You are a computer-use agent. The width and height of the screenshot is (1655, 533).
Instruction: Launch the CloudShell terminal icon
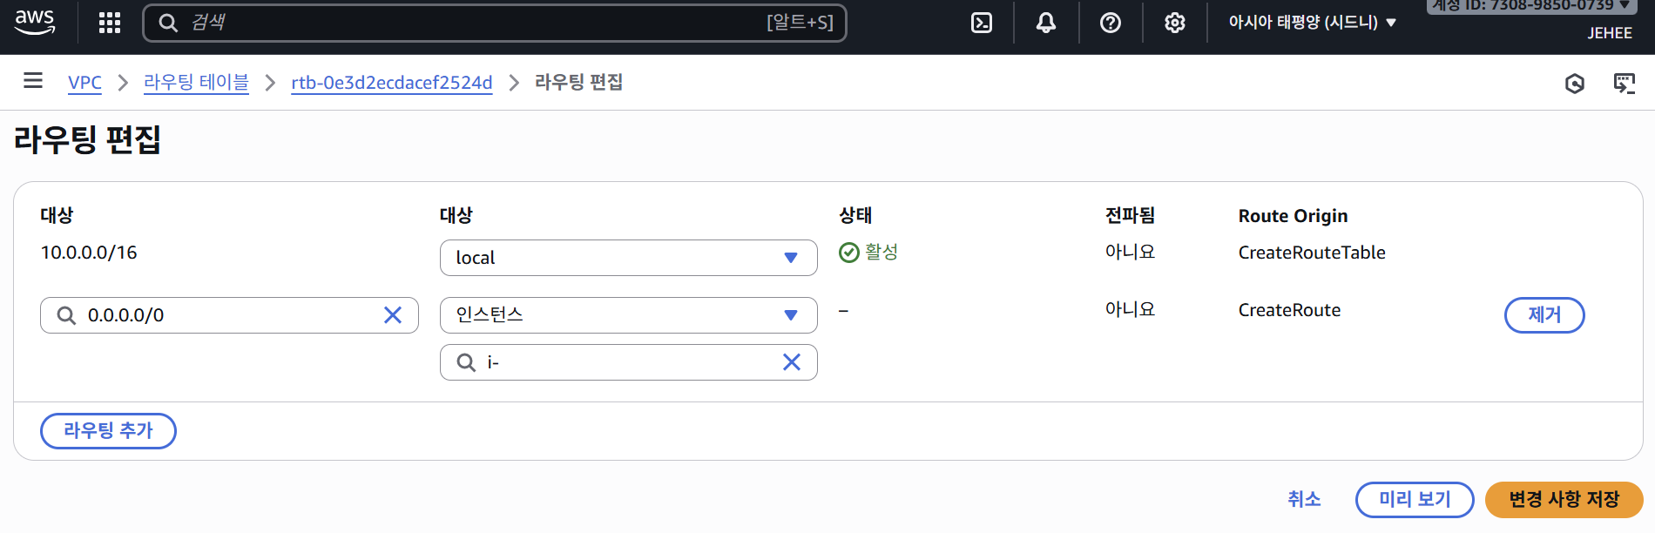coord(982,23)
